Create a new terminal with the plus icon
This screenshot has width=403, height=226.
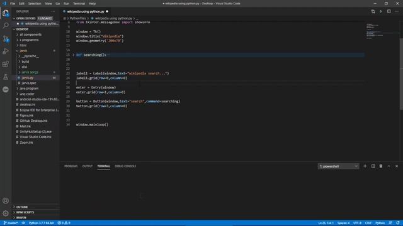pos(365,166)
